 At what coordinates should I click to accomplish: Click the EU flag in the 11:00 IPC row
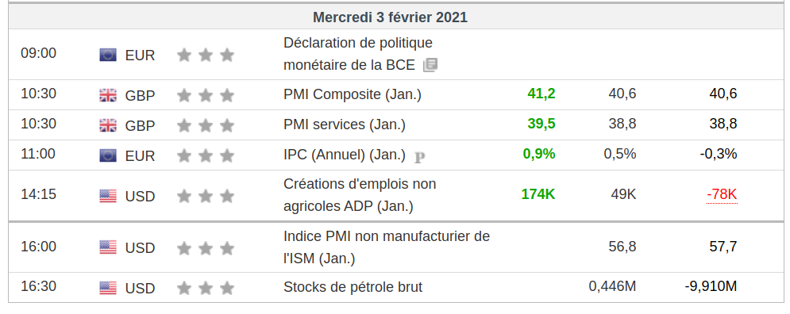tap(108, 155)
